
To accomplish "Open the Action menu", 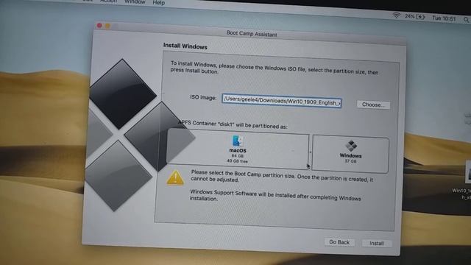I will pos(108,1).
